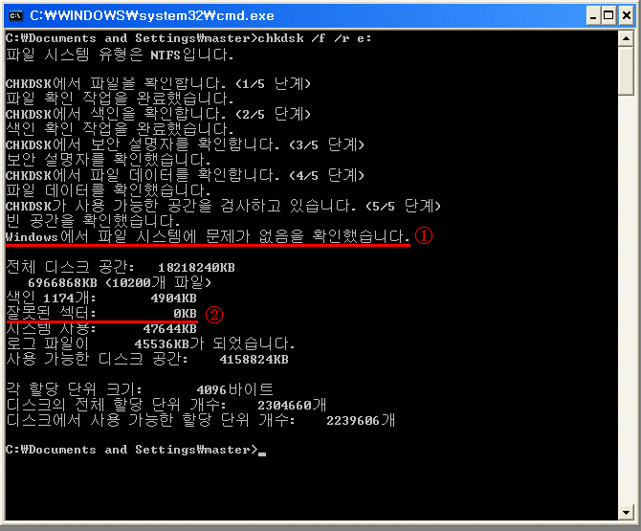Click the 'NTFS입니다' file system line
Image resolution: width=641 pixels, height=531 pixels.
[120, 55]
